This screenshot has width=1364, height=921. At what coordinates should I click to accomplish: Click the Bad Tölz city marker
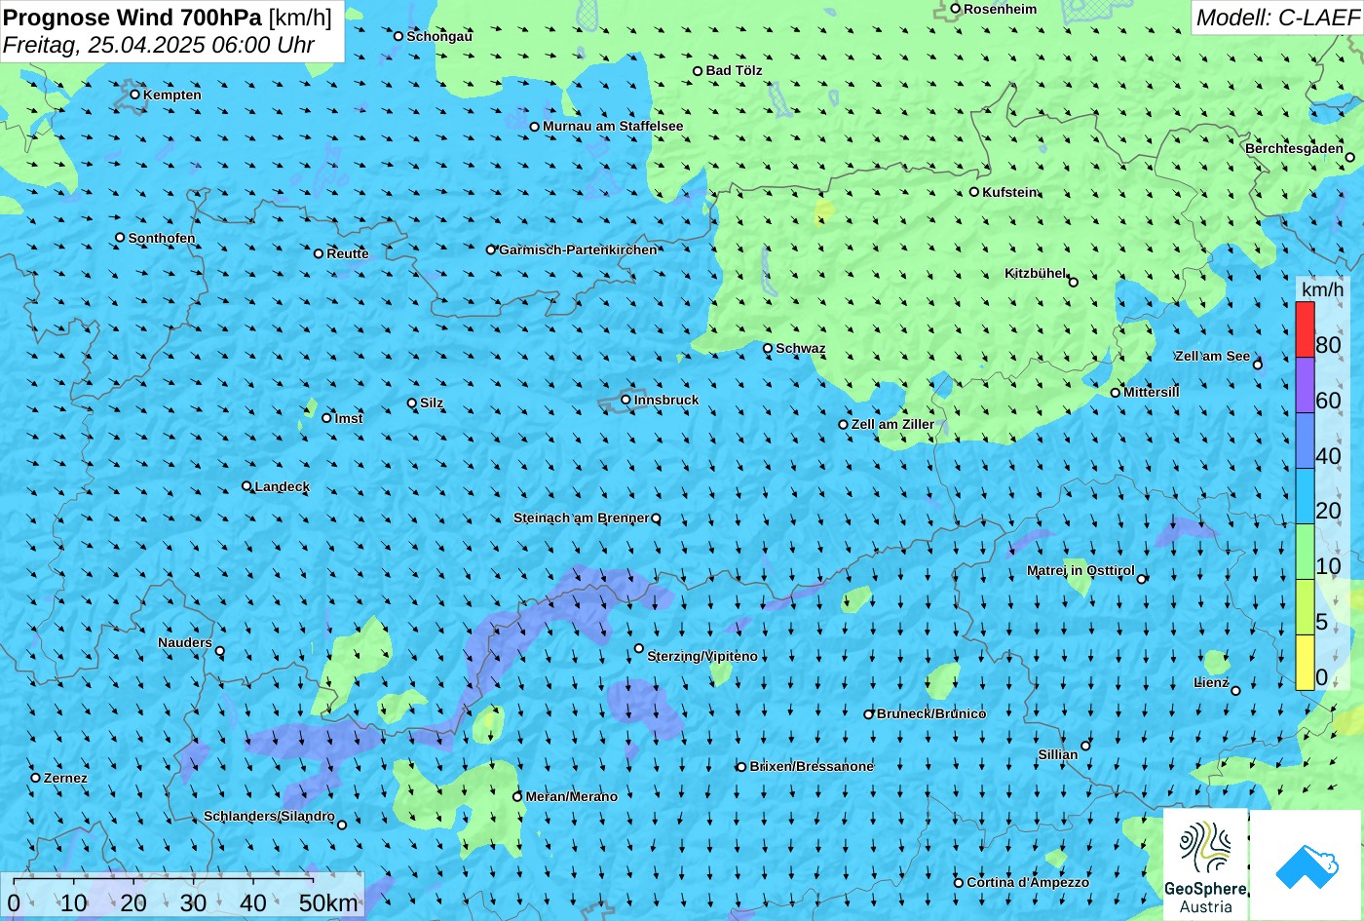coord(698,71)
